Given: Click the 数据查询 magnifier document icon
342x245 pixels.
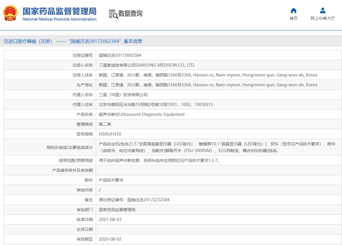Looking at the screenshot, I should click(x=114, y=14).
